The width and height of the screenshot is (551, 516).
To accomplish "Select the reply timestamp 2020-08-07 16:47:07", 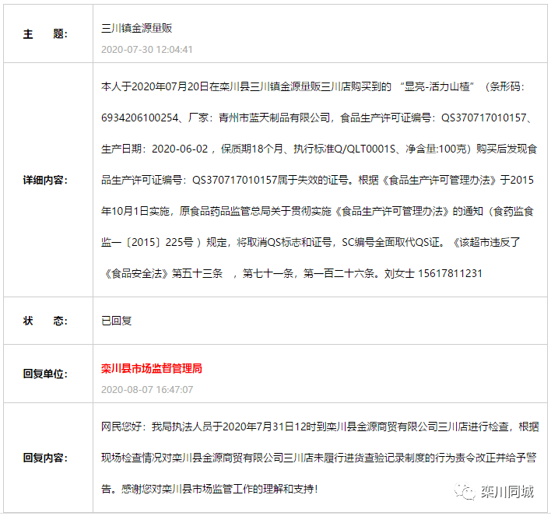I will click(x=147, y=389).
